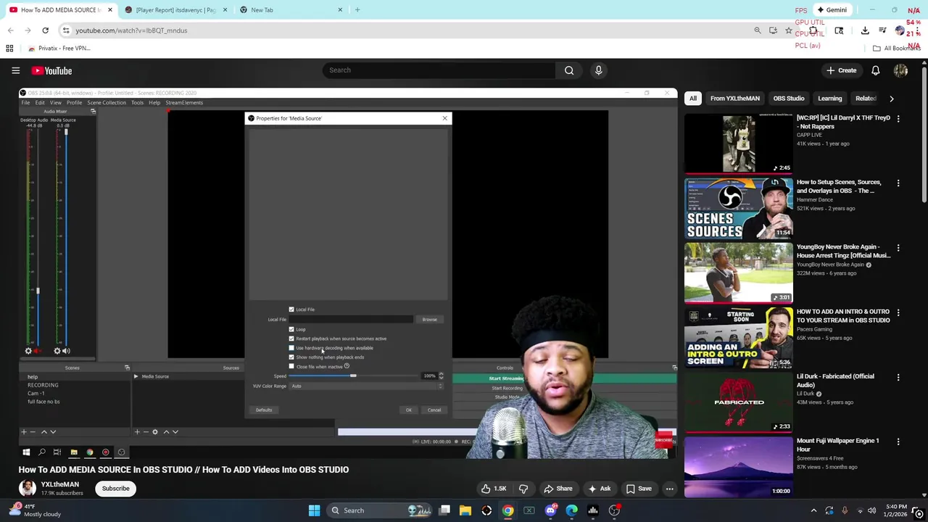The image size is (928, 522).
Task: Click the browser reload button
Action: (45, 30)
